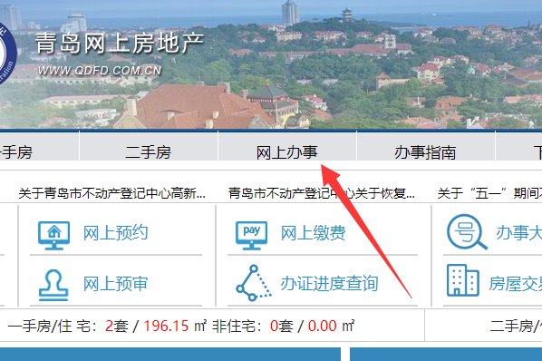This screenshot has height=361, width=542.
Task: Click the 196.15 ㎡ residential area value
Action: pyautogui.click(x=175, y=326)
